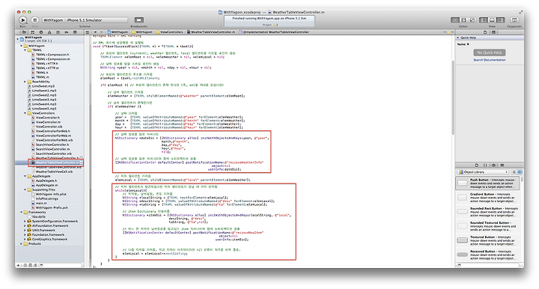The height and width of the screenshot is (289, 539).
Task: Select CoreGraphics.framework item
Action: (x=47, y=239)
